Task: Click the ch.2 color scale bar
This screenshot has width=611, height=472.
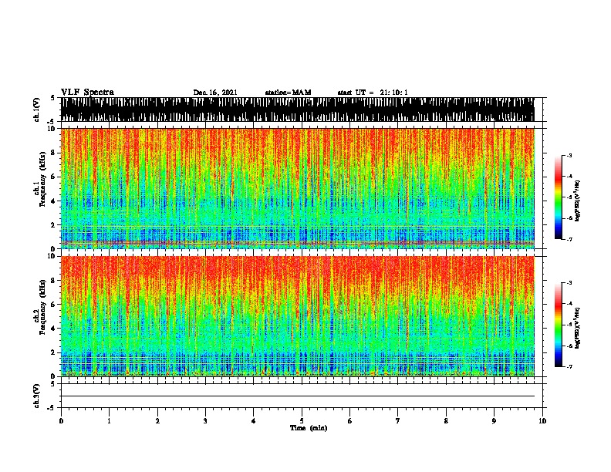Action: pyautogui.click(x=559, y=325)
